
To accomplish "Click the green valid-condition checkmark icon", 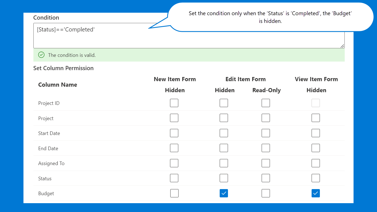I will (x=41, y=55).
